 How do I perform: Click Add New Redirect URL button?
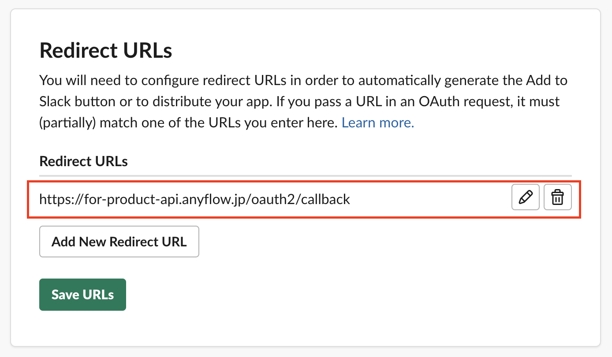pos(119,242)
